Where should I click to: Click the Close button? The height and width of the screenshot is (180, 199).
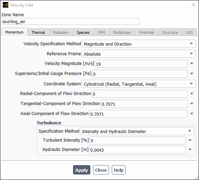101,170
